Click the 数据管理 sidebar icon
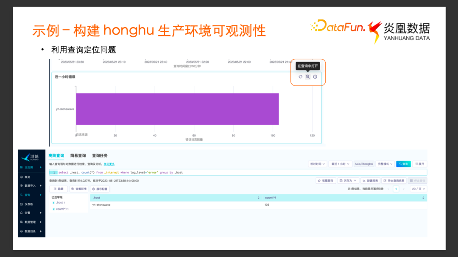The image size is (458, 257). (x=21, y=222)
